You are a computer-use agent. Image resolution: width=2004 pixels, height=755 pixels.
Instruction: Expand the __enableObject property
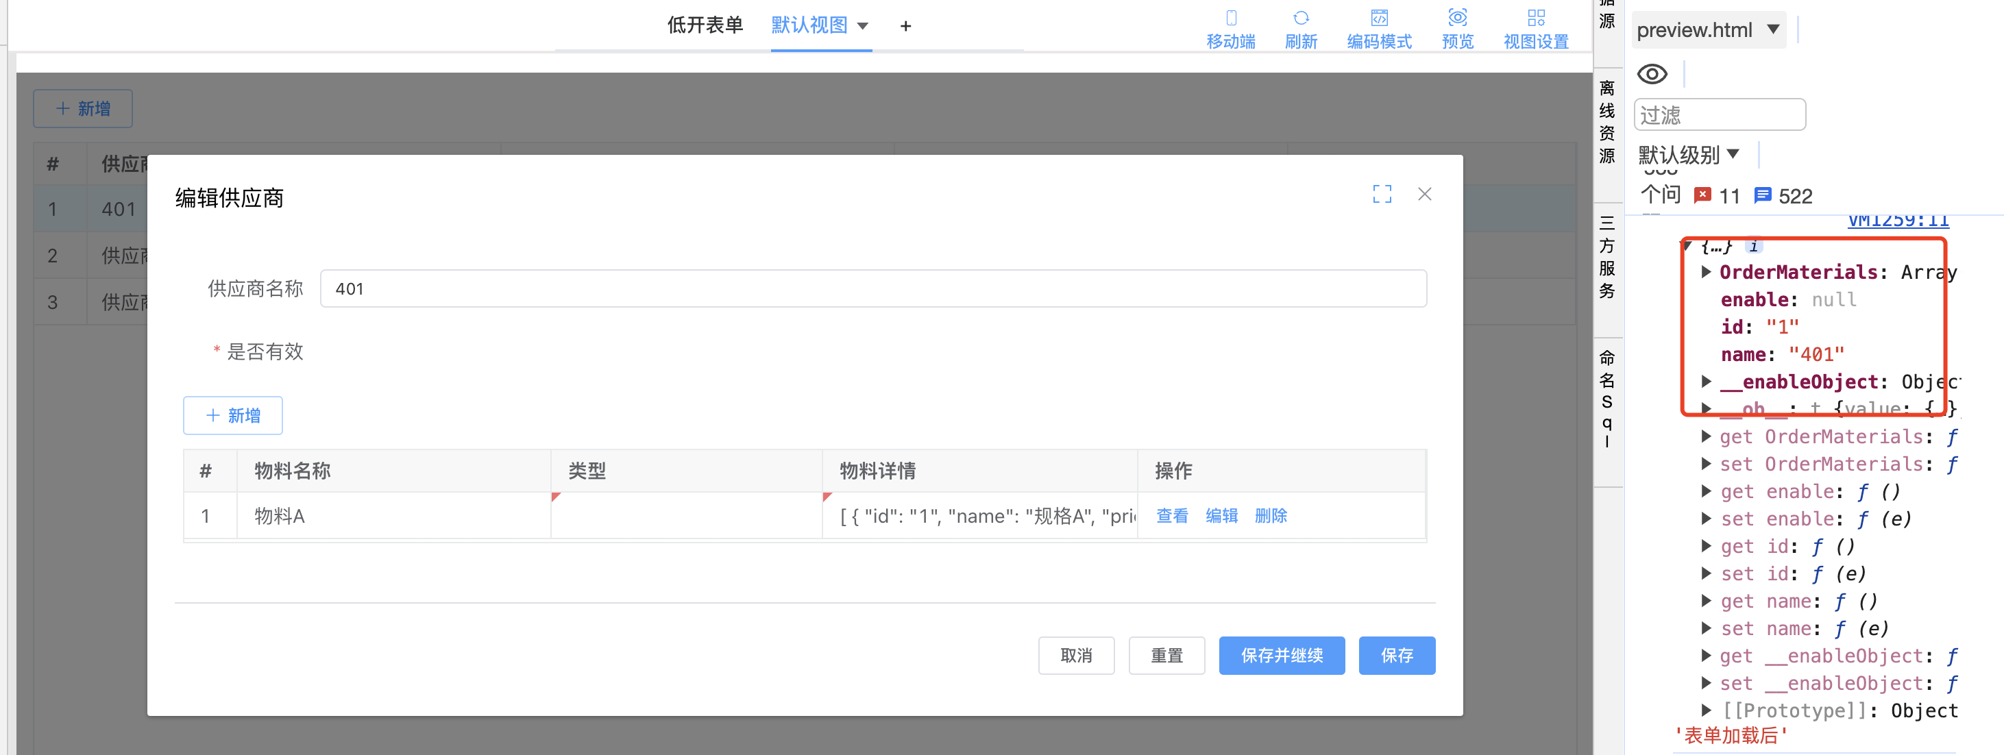[x=1706, y=382]
